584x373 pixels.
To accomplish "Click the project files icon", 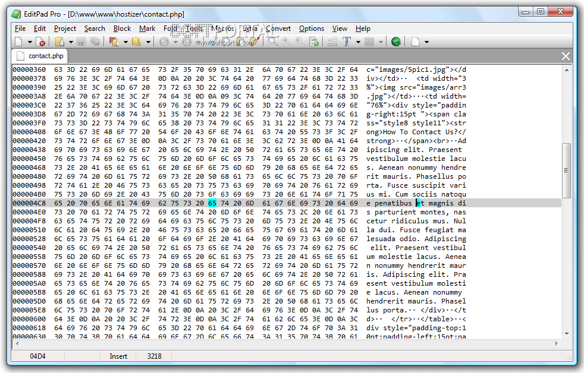I will pos(114,42).
